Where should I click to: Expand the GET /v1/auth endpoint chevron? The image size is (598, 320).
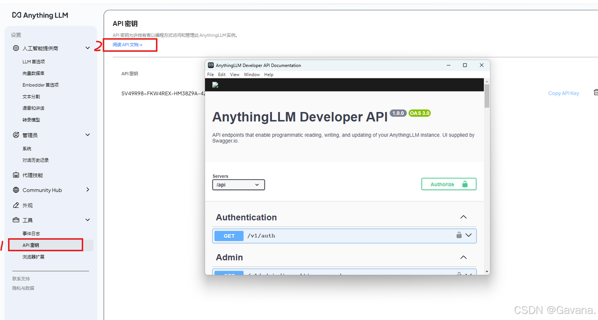469,235
